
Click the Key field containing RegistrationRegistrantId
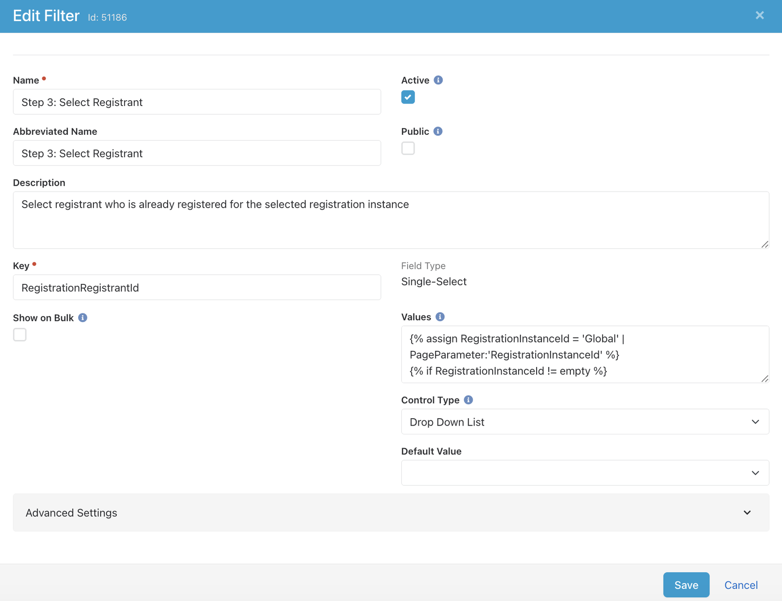point(196,288)
